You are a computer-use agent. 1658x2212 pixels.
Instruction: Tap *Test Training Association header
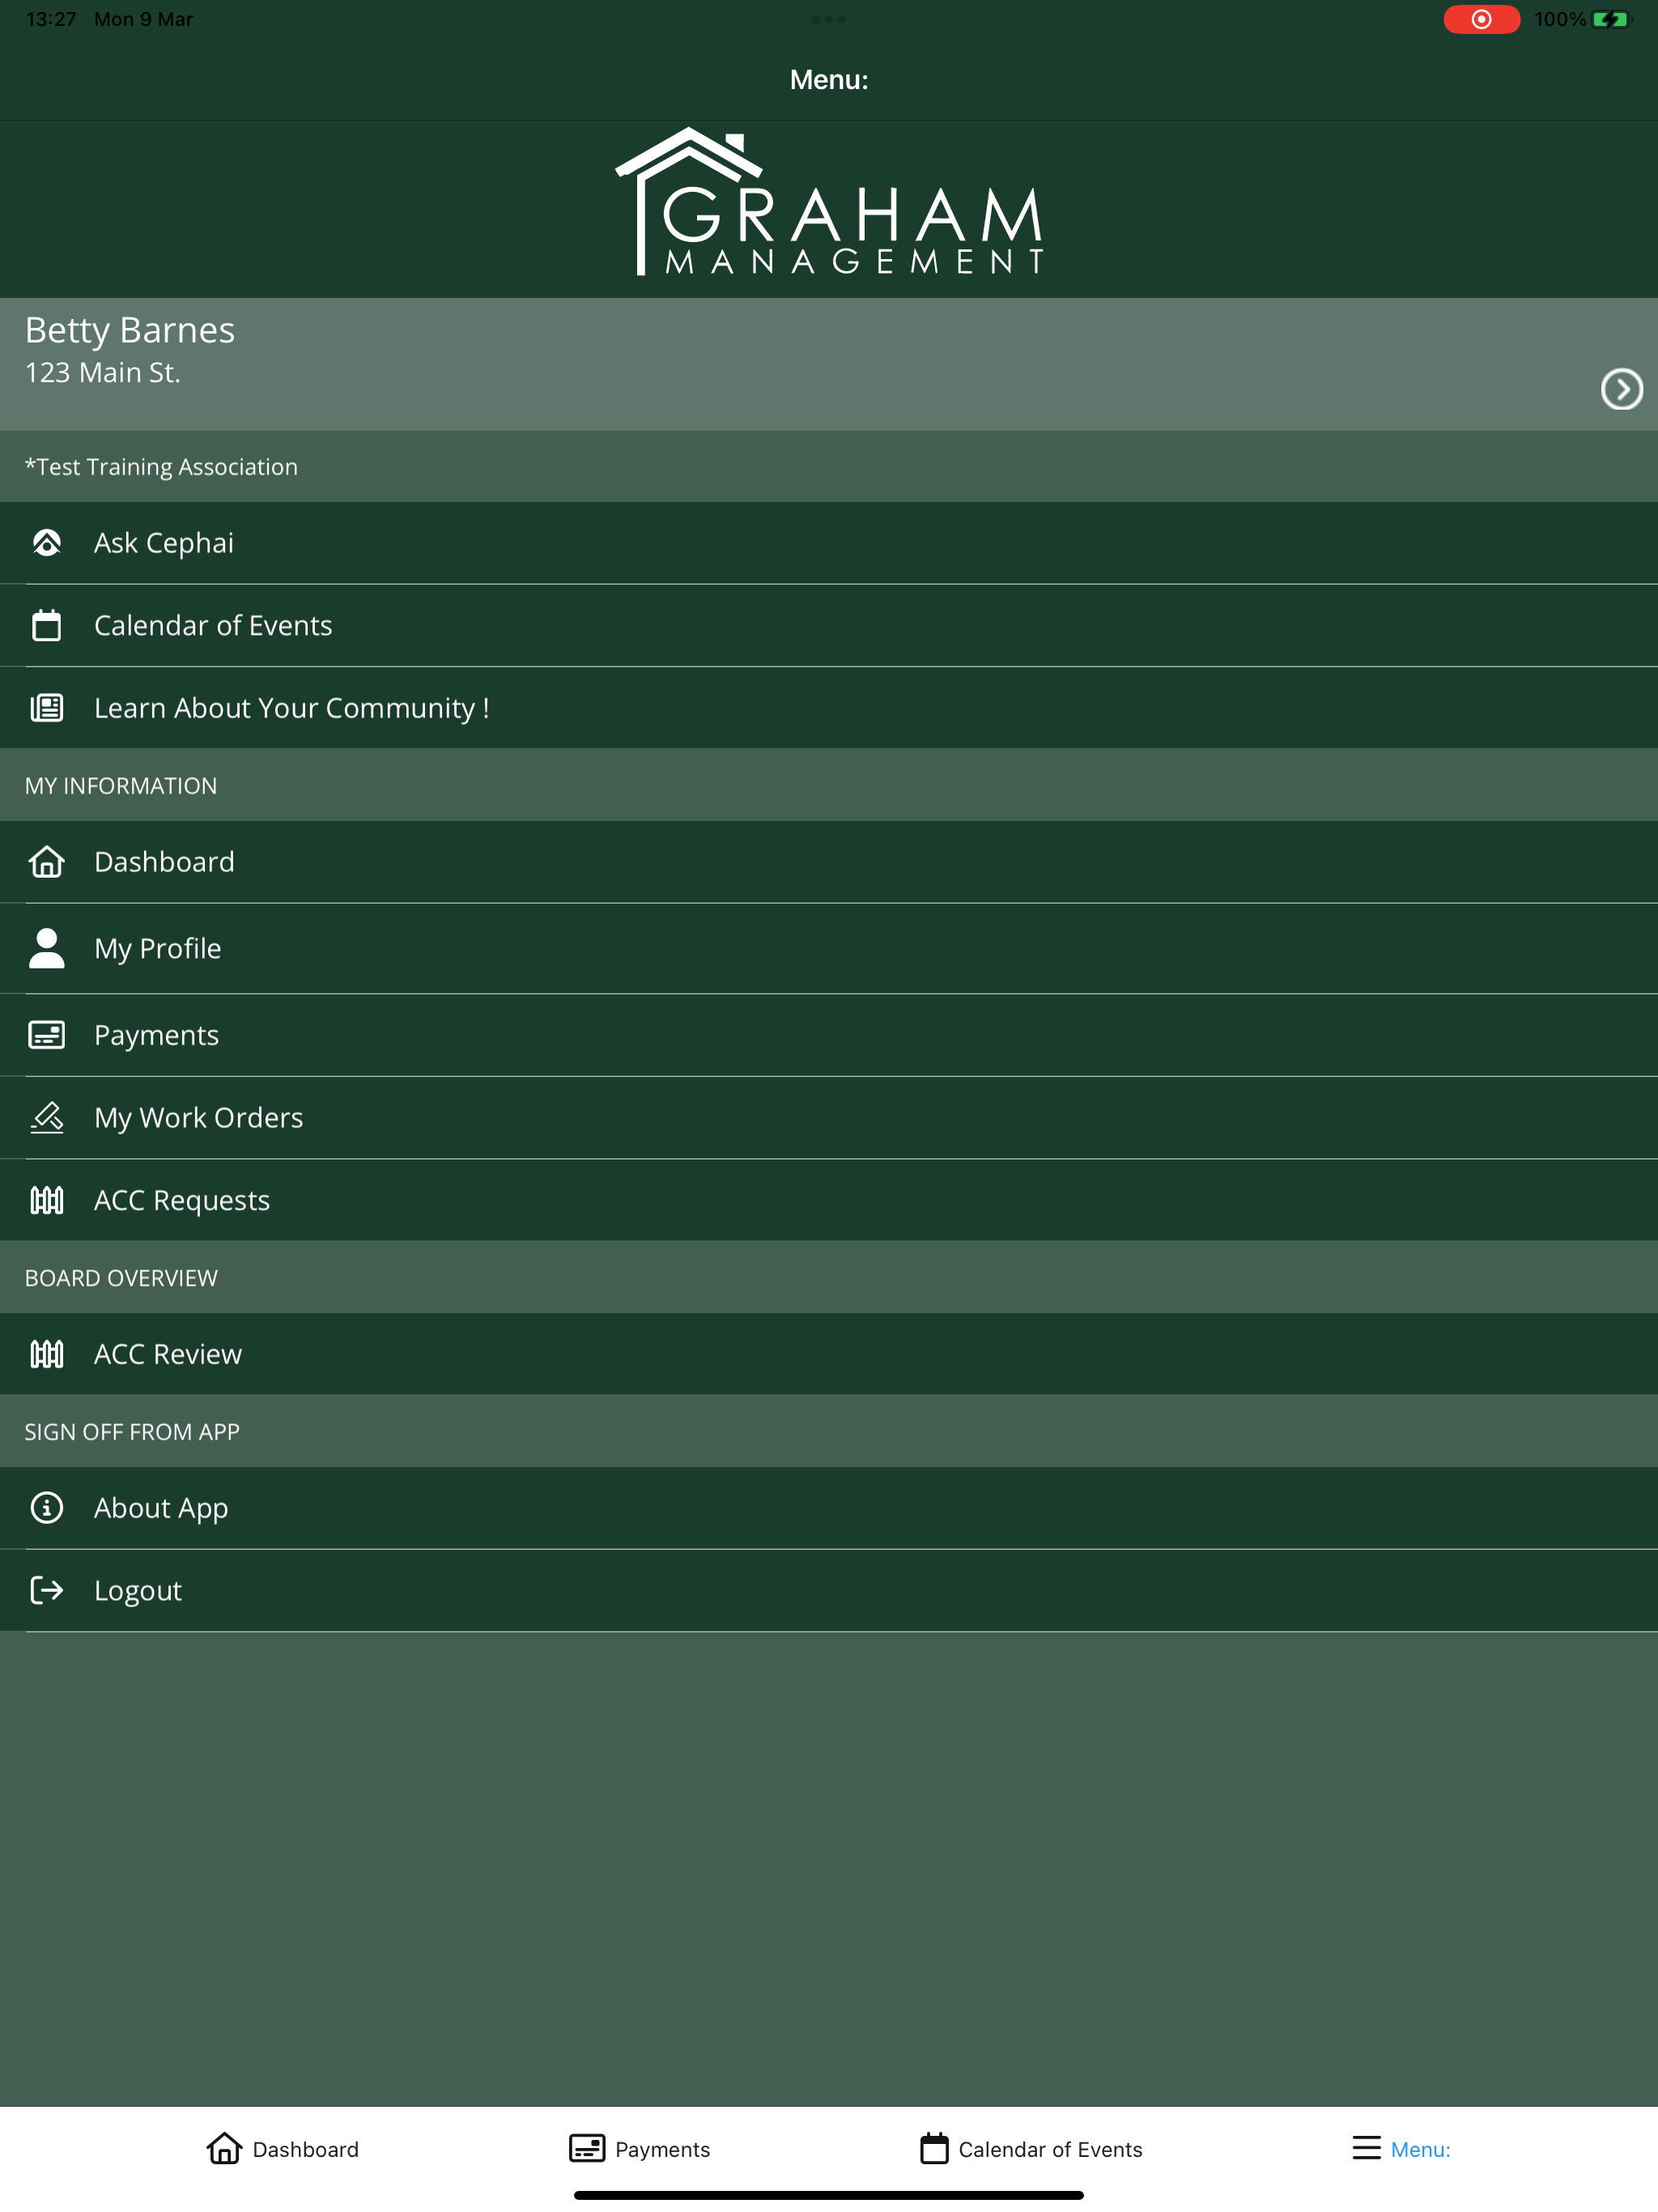pyautogui.click(x=161, y=467)
